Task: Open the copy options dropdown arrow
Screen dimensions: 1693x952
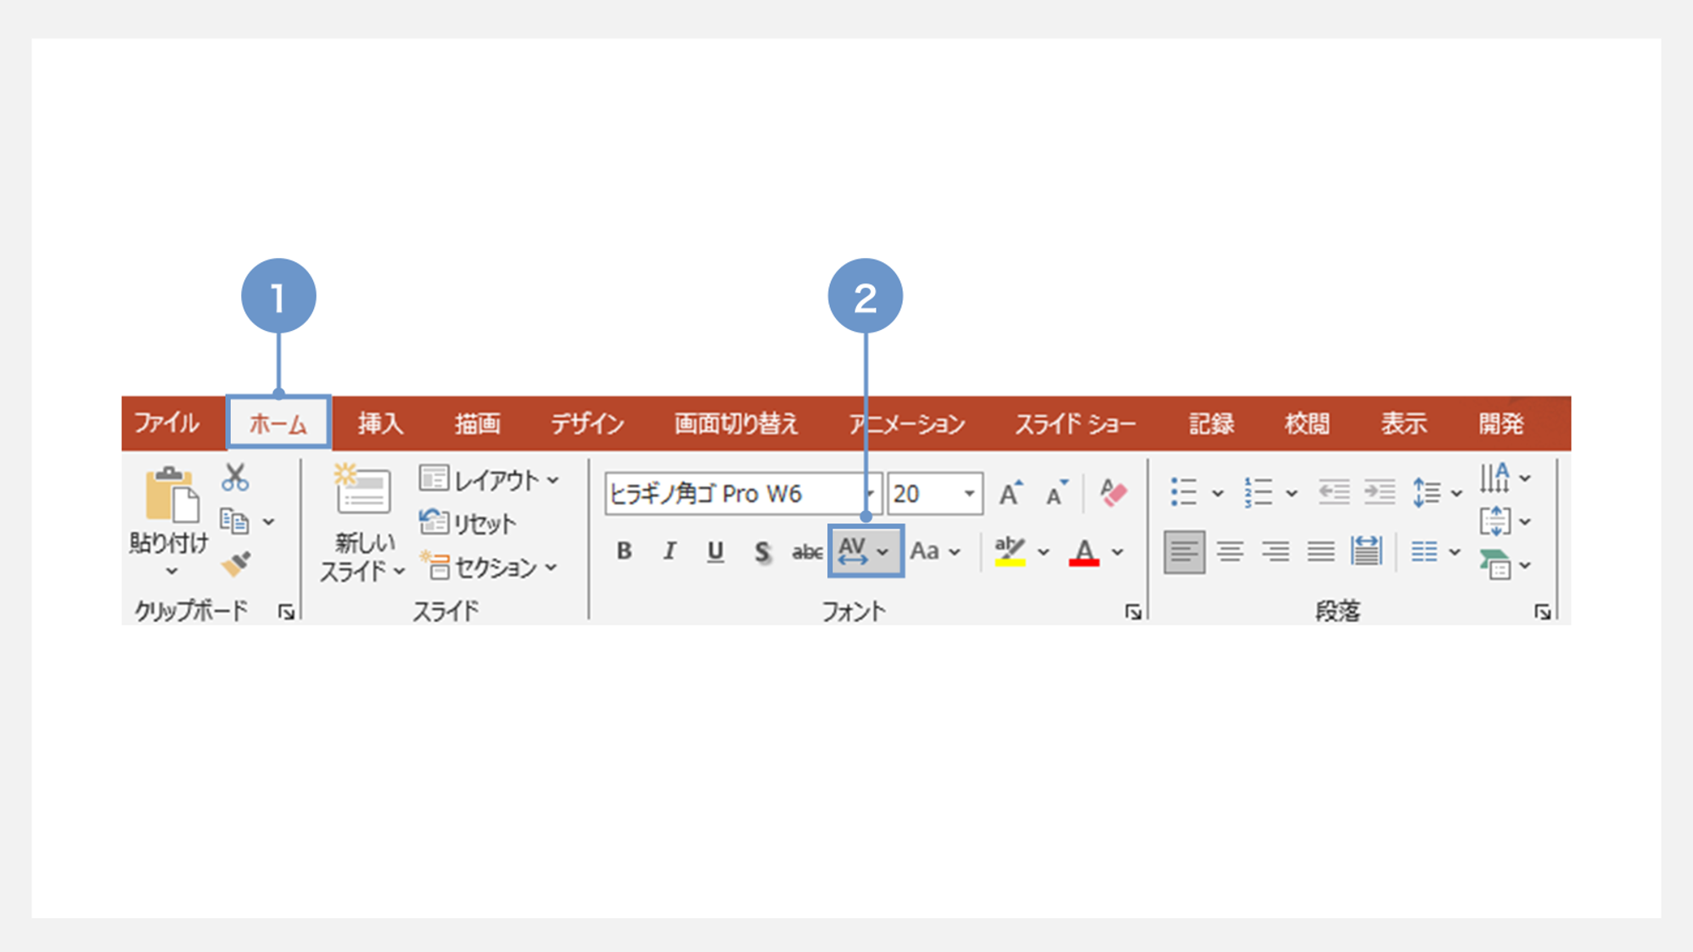Action: click(x=269, y=522)
